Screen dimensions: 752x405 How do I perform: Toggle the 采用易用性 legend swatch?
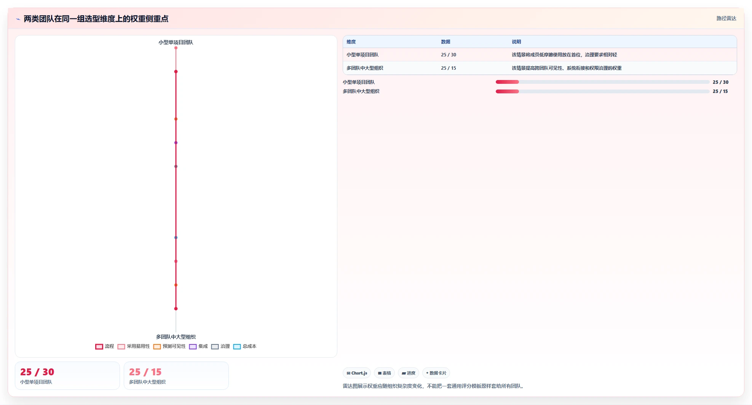click(x=121, y=346)
